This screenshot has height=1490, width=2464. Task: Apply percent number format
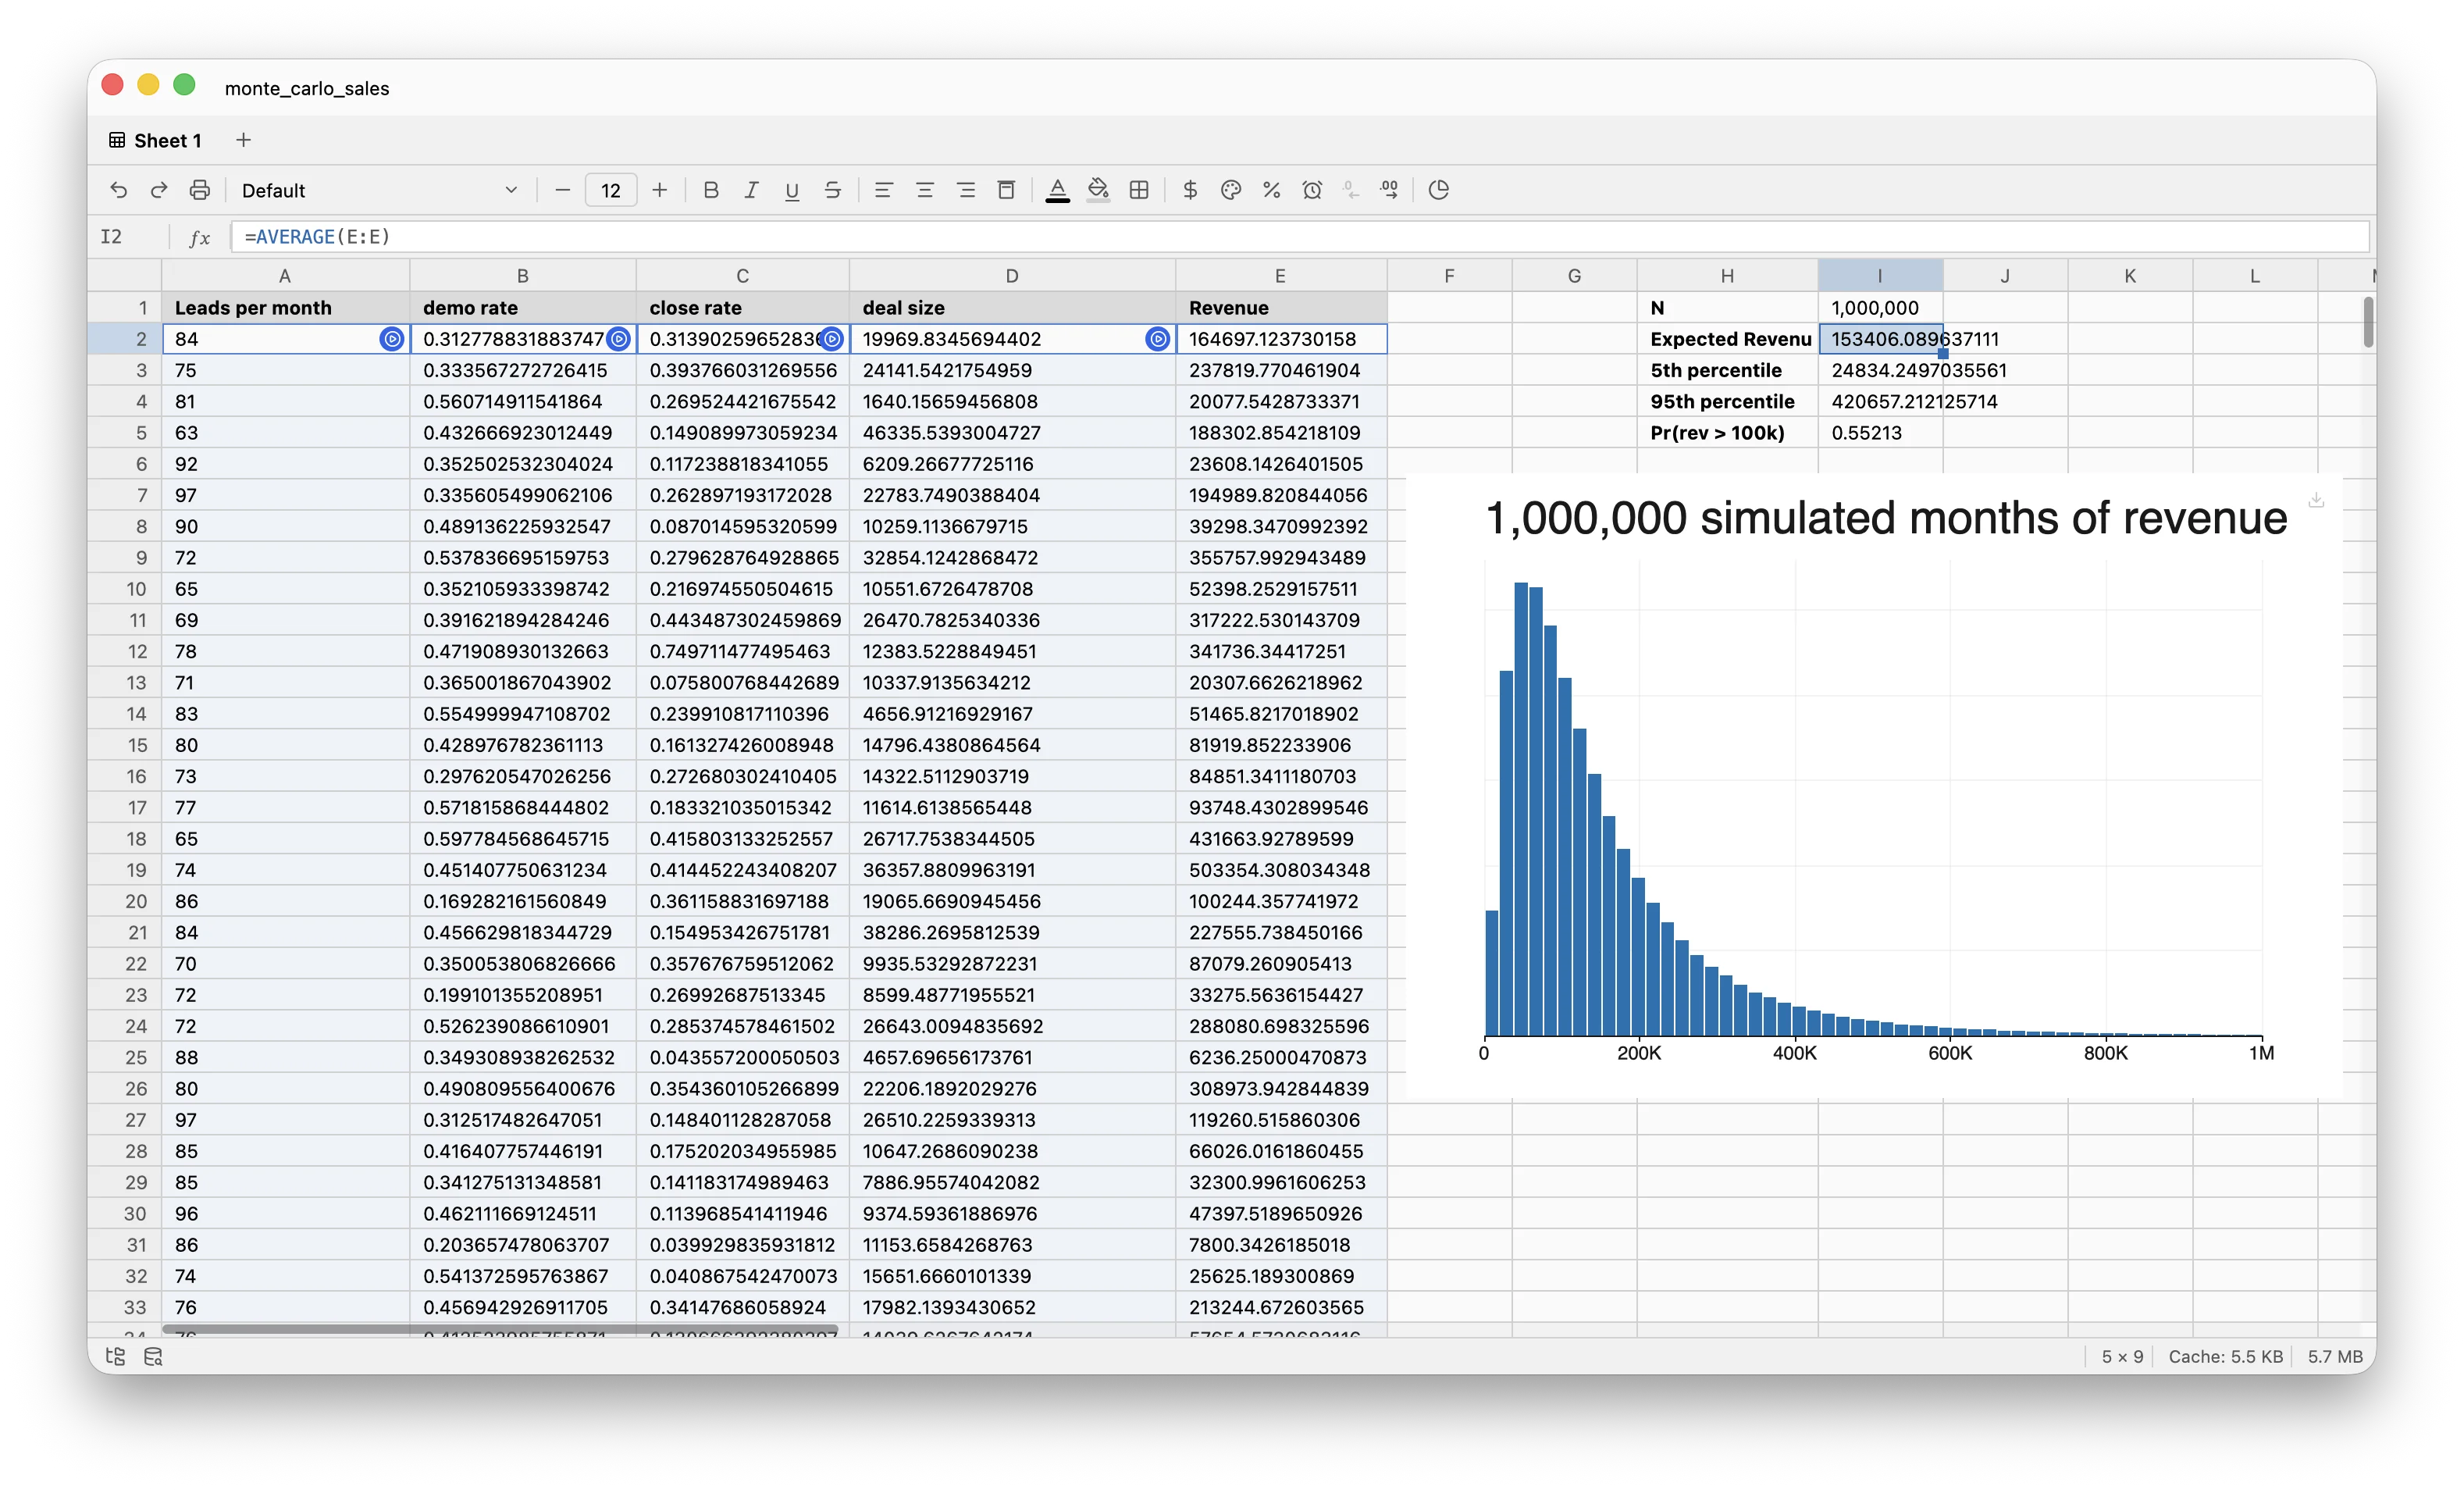coord(1272,190)
